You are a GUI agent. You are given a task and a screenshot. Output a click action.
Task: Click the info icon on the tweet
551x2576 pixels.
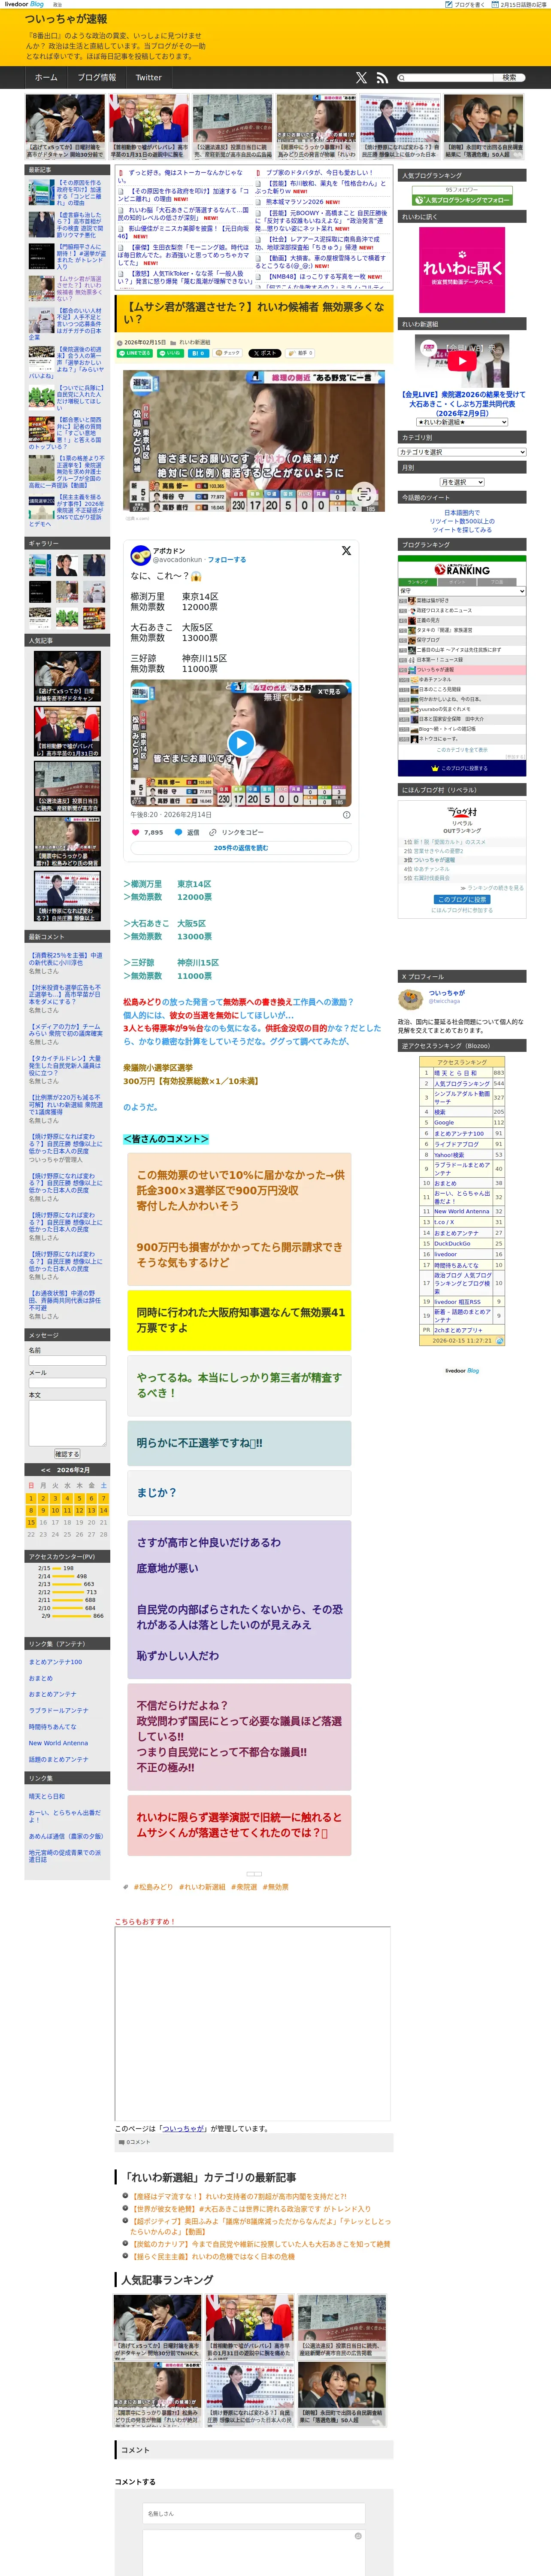click(347, 814)
